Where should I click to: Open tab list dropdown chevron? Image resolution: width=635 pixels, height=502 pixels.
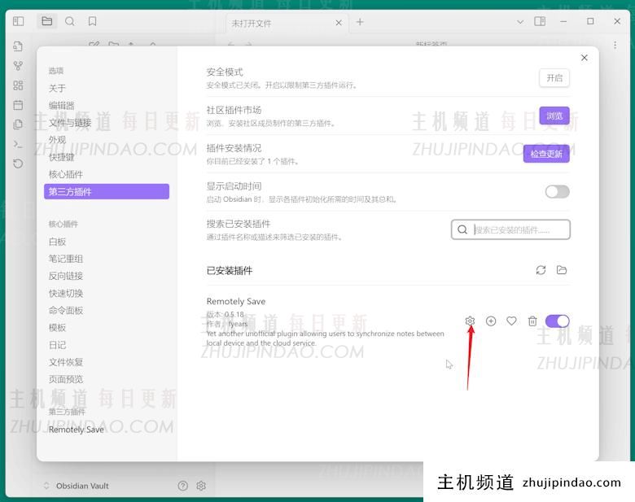click(x=520, y=22)
